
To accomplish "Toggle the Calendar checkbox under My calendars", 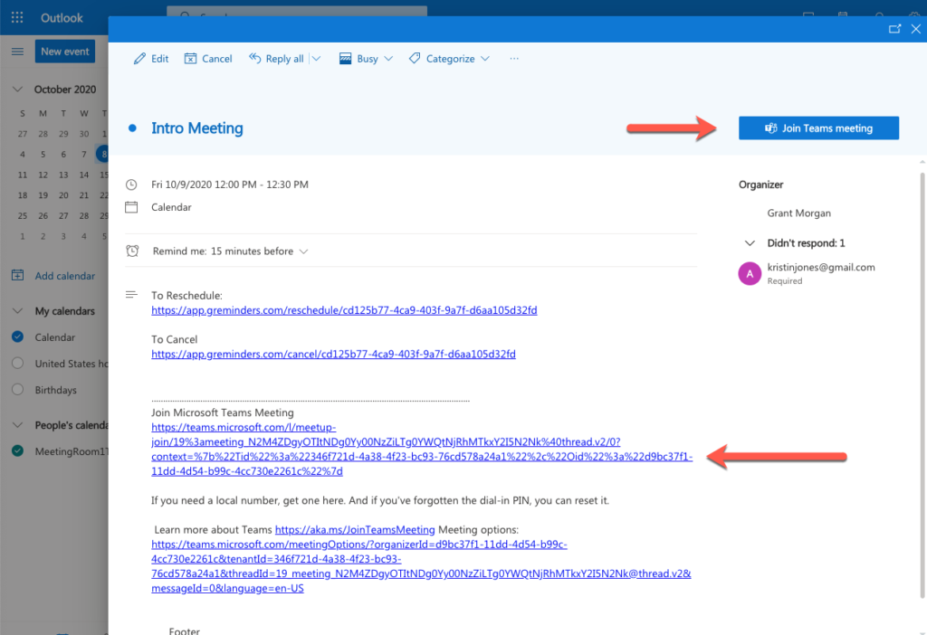I will (18, 336).
